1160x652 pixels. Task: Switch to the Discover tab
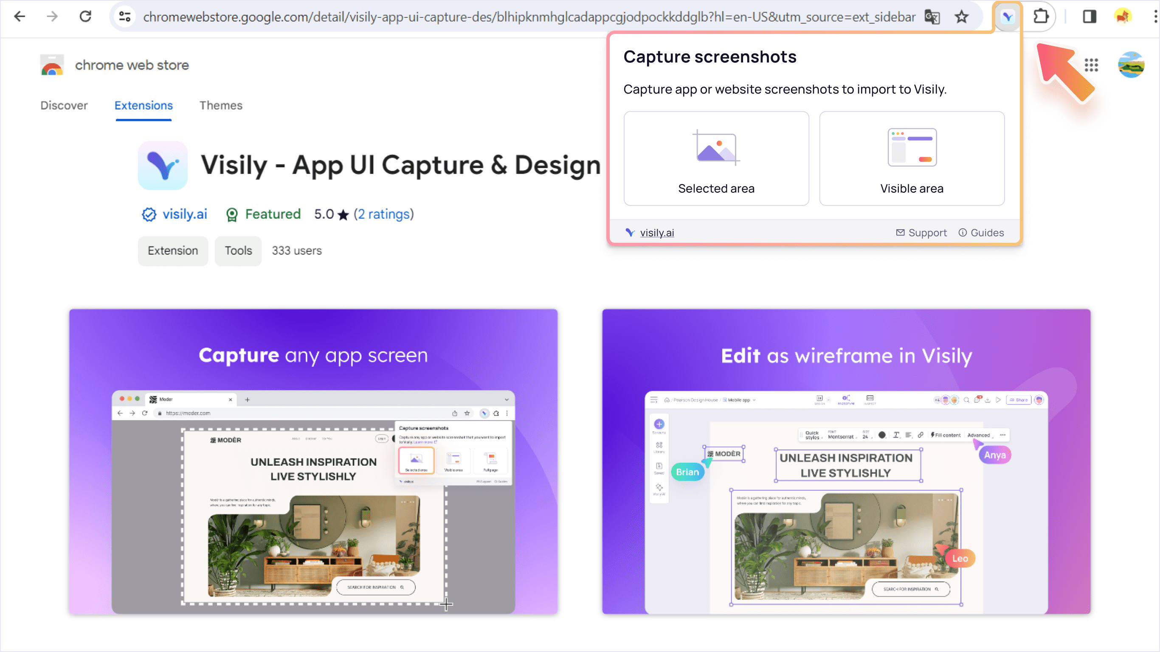click(64, 105)
